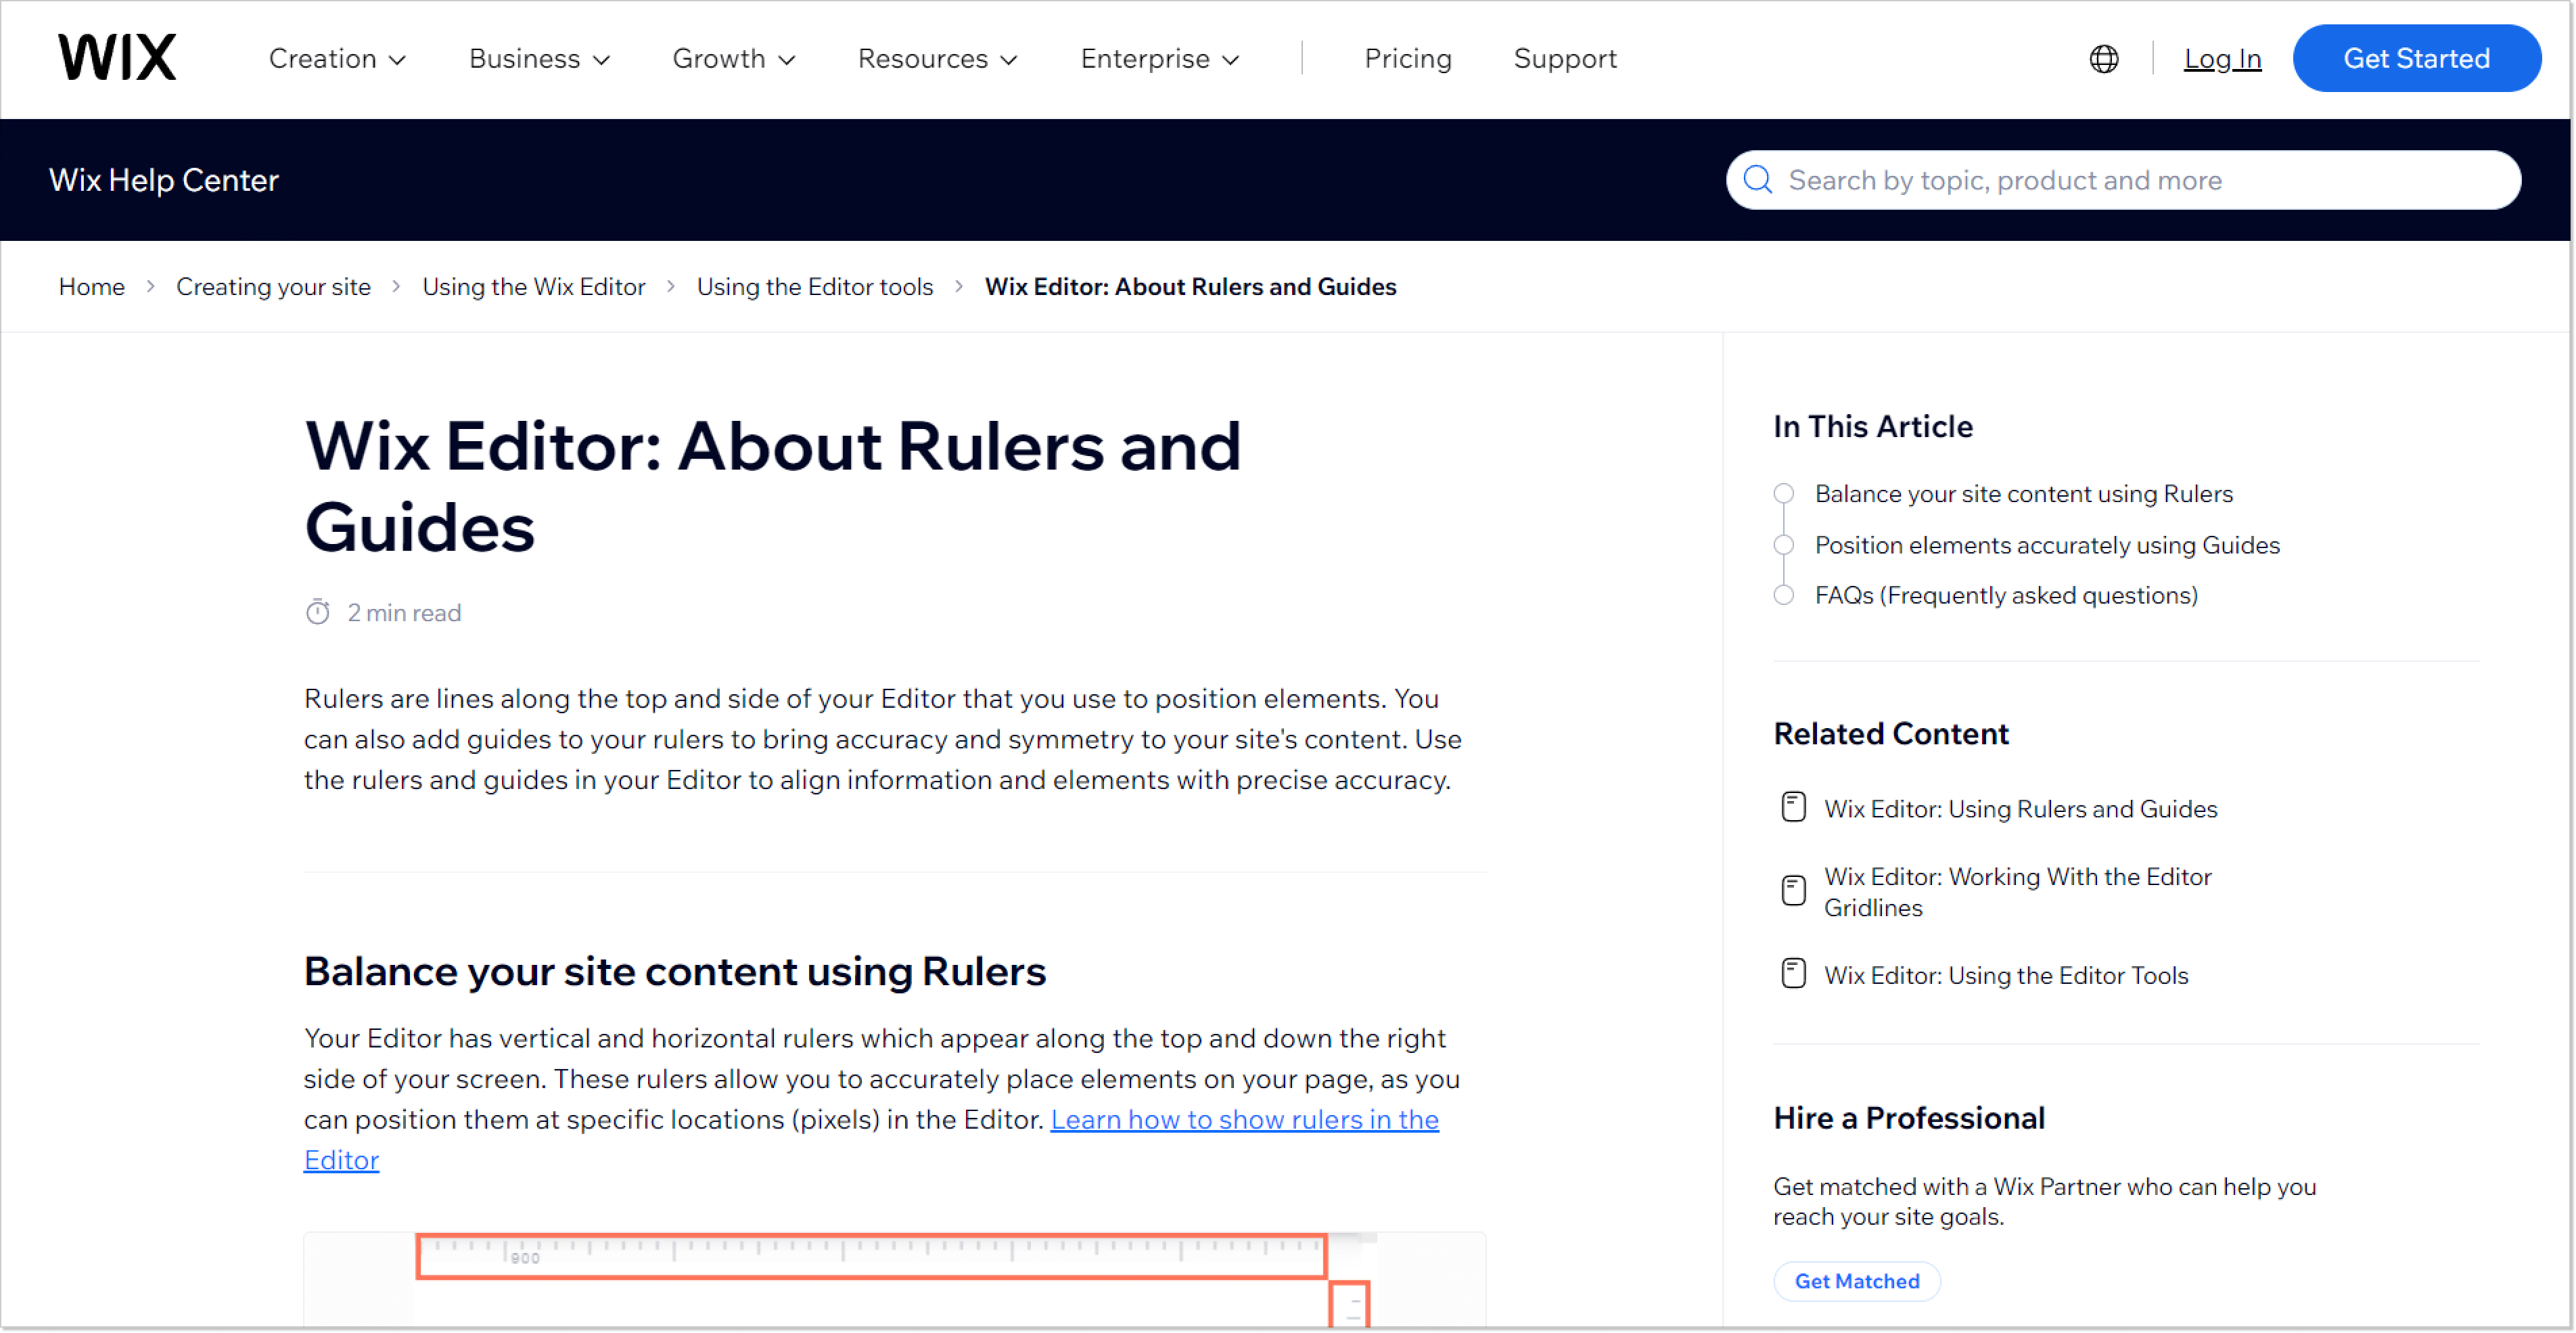Click circle marker for Balance your site content
2576x1333 pixels.
coord(1784,493)
